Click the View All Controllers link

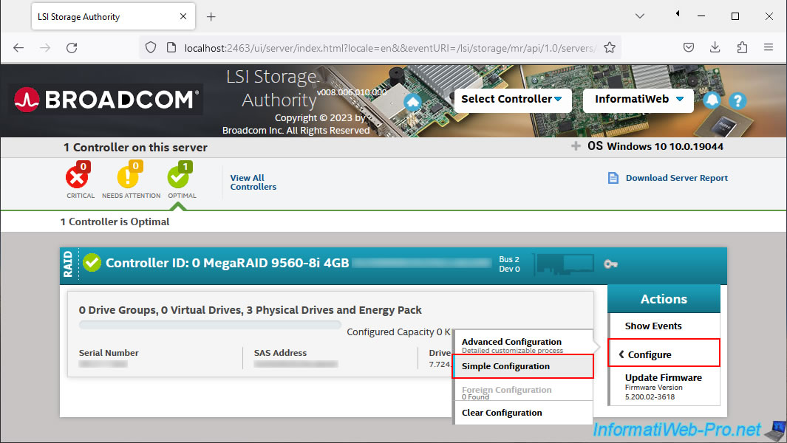pos(253,182)
